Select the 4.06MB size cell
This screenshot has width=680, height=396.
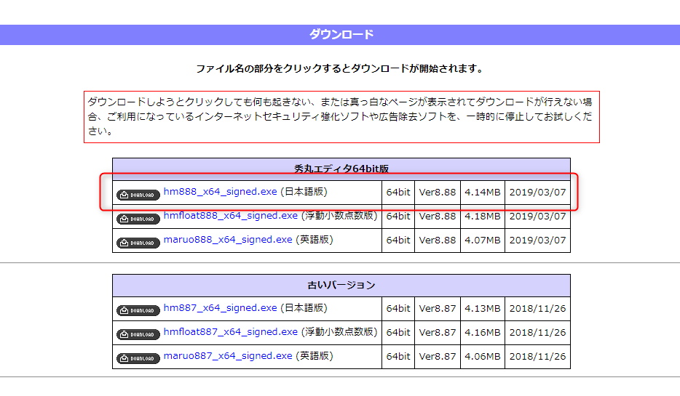click(482, 357)
